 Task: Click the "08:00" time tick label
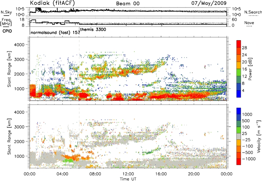[95, 174]
